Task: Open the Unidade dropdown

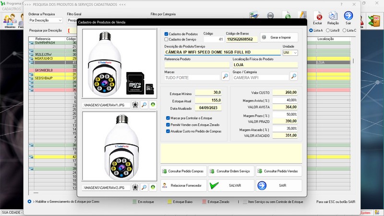Action: [295, 52]
